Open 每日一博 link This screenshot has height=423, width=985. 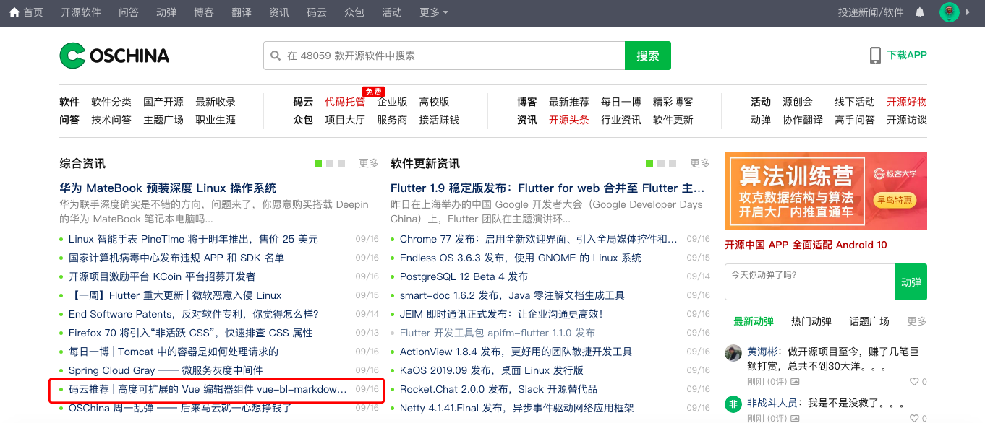[x=621, y=102]
